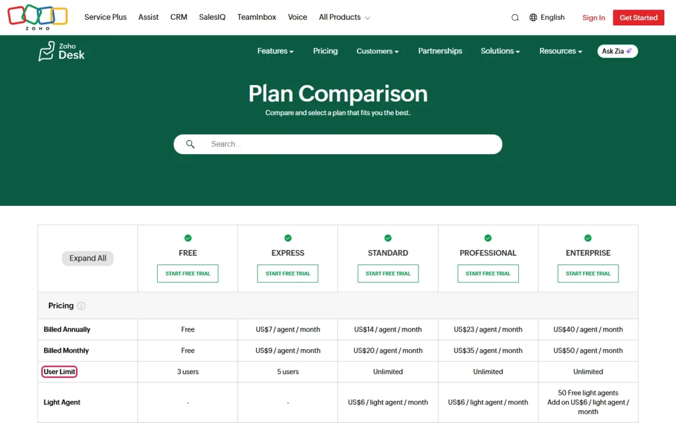The height and width of the screenshot is (423, 676).
Task: Click US$50 / agent / month cell
Action: point(588,351)
